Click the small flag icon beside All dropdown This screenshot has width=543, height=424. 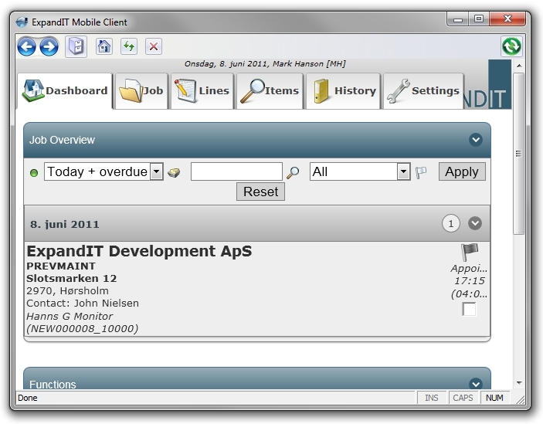421,172
